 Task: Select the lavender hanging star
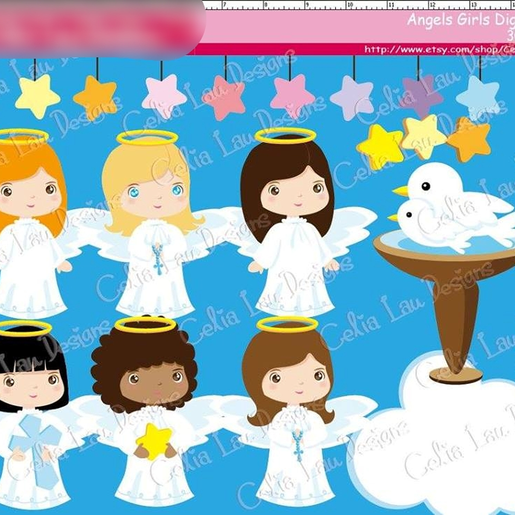pyautogui.click(x=352, y=98)
